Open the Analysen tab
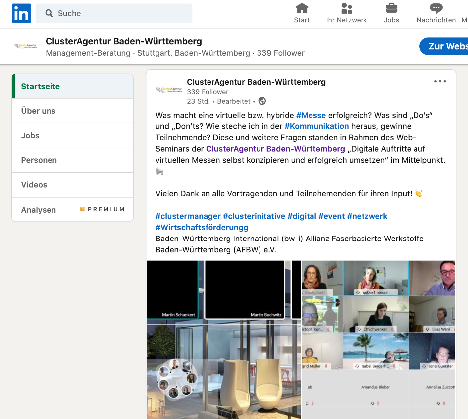The height and width of the screenshot is (419, 468). (x=72, y=209)
